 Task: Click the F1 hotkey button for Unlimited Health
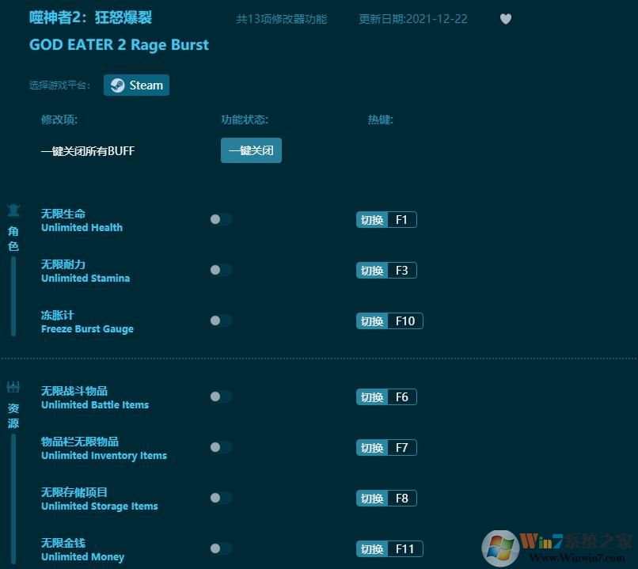386,219
